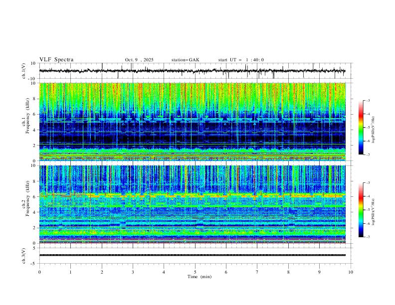
Task: Click the ch.1 spectrogram panel
Action: pos(192,122)
